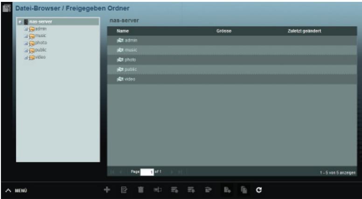The width and height of the screenshot is (362, 199).
Task: Click the rename text-cursor icon
Action: pyautogui.click(x=158, y=190)
